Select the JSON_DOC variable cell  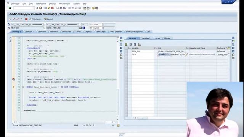143,51
